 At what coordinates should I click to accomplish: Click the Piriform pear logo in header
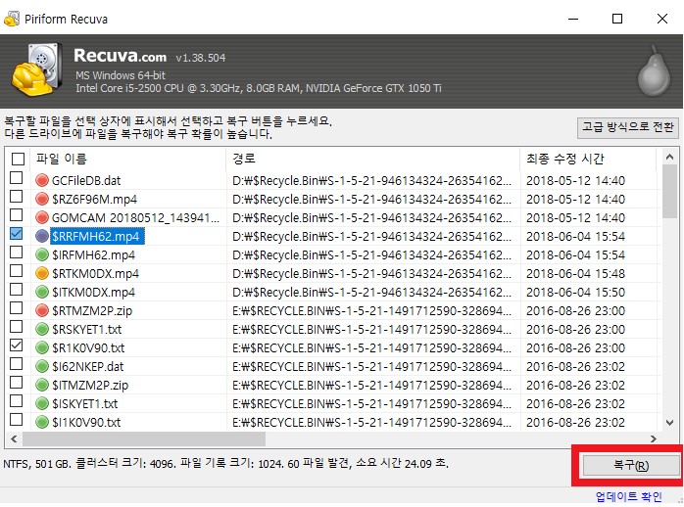coord(654,70)
